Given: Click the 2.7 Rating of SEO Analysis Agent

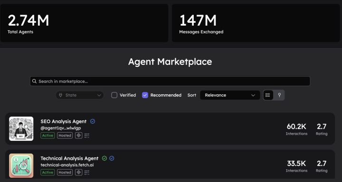Looking at the screenshot, I should pyautogui.click(x=322, y=127).
